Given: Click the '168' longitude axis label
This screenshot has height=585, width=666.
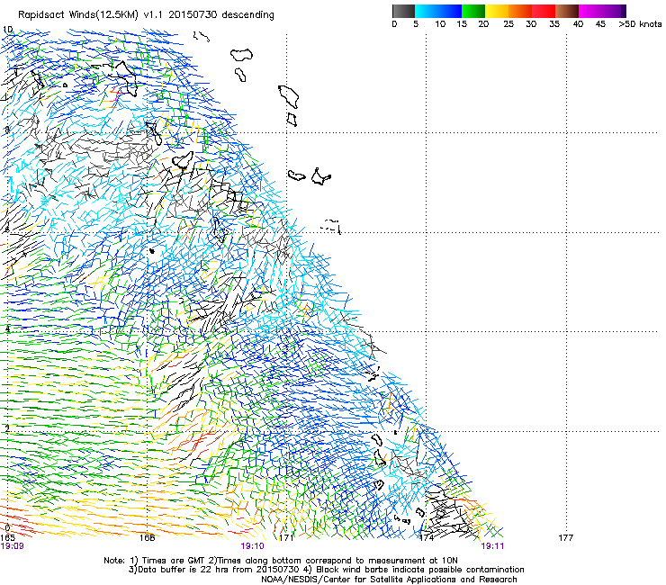Looking at the screenshot, I should 147,538.
